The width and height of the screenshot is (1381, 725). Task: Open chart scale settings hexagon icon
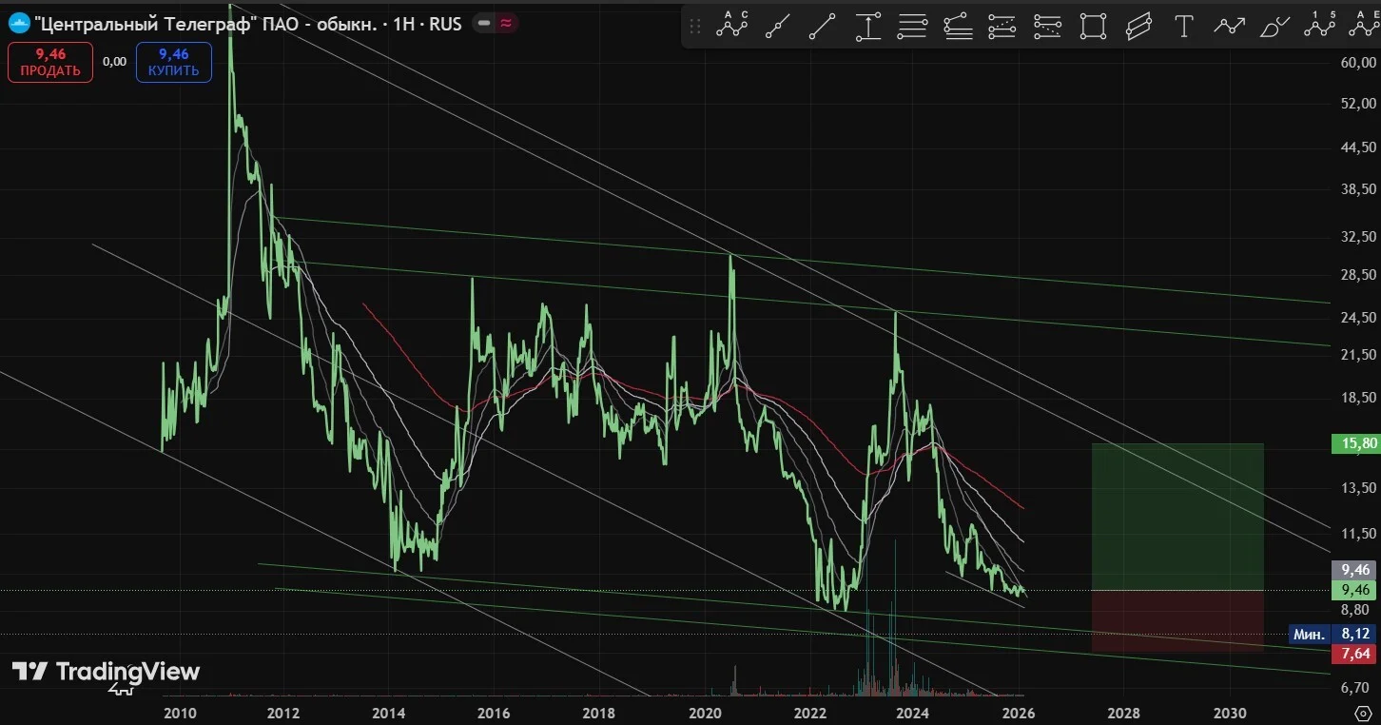1362,713
